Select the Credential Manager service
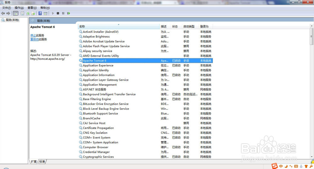Image resolution: width=314 pixels, height=169 pixels. pyautogui.click(x=145, y=152)
